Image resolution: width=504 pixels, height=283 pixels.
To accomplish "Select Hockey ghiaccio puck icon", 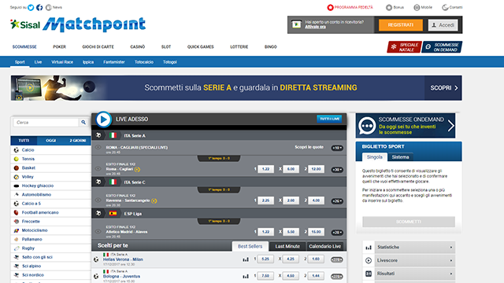I will pos(17,186).
